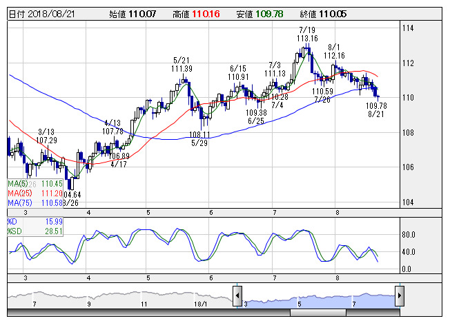Viewport: 450px width, 323px height.
Task: Click the horizontal scrollbar thumb
Action: pos(318,313)
